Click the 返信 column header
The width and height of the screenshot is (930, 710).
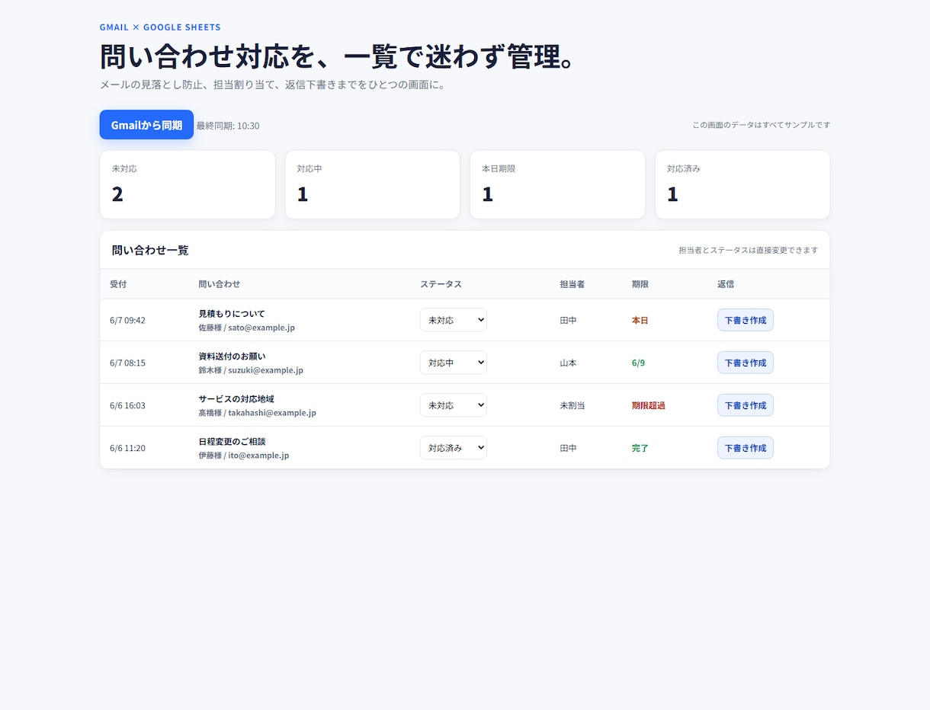point(726,284)
